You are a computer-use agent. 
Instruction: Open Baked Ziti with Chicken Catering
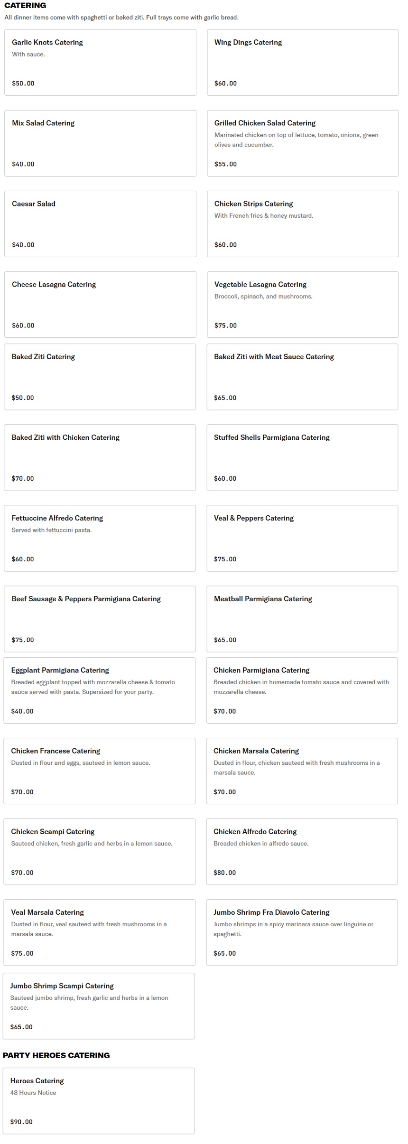point(100,457)
